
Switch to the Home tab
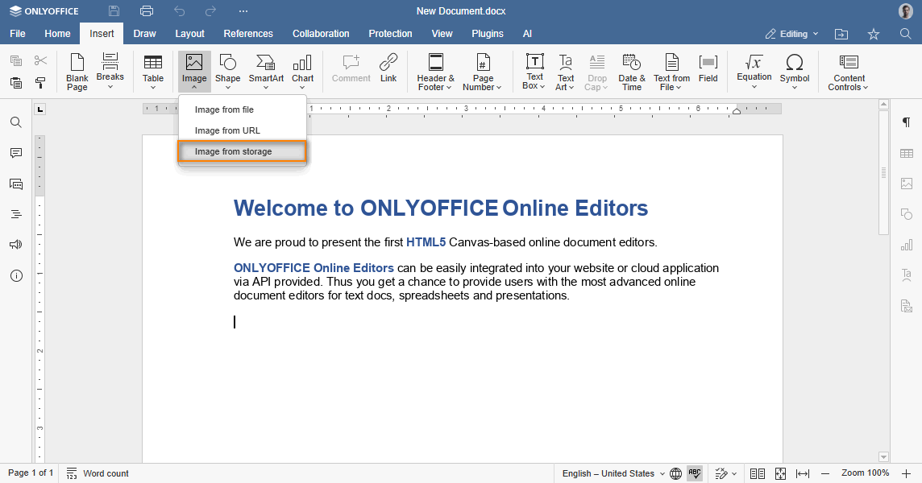[x=58, y=34]
